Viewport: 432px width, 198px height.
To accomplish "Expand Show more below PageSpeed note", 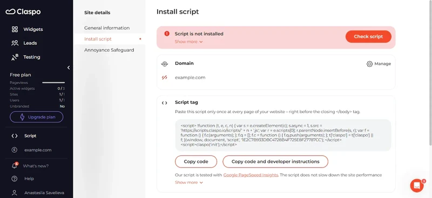I will click(188, 182).
